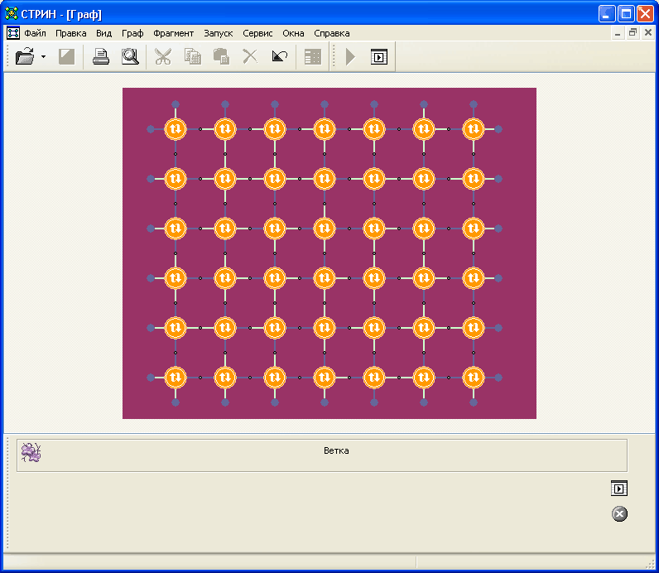
Task: Open print preview magnifier icon
Action: [x=130, y=56]
